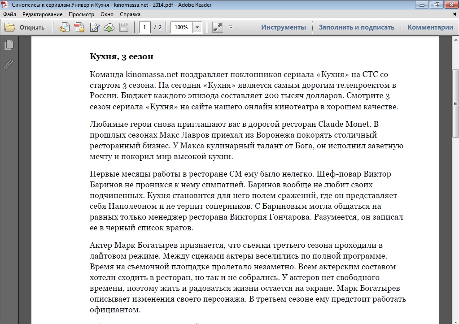Close the document with menu-bar X
The height and width of the screenshot is (324, 459).
pyautogui.click(x=455, y=14)
